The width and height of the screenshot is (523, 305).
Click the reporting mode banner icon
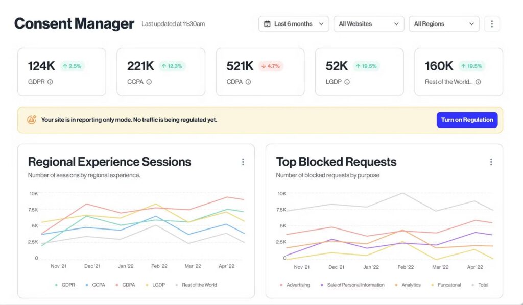pos(32,119)
